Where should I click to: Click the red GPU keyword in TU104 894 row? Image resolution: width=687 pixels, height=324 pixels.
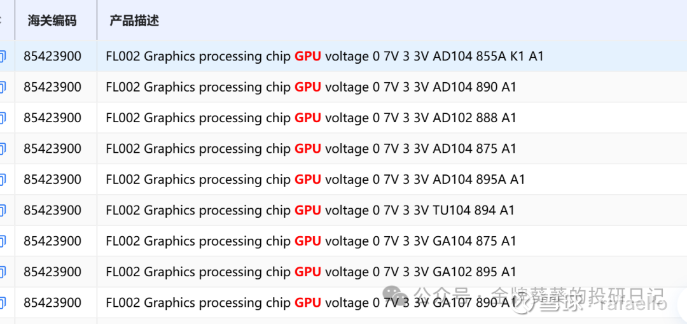308,210
